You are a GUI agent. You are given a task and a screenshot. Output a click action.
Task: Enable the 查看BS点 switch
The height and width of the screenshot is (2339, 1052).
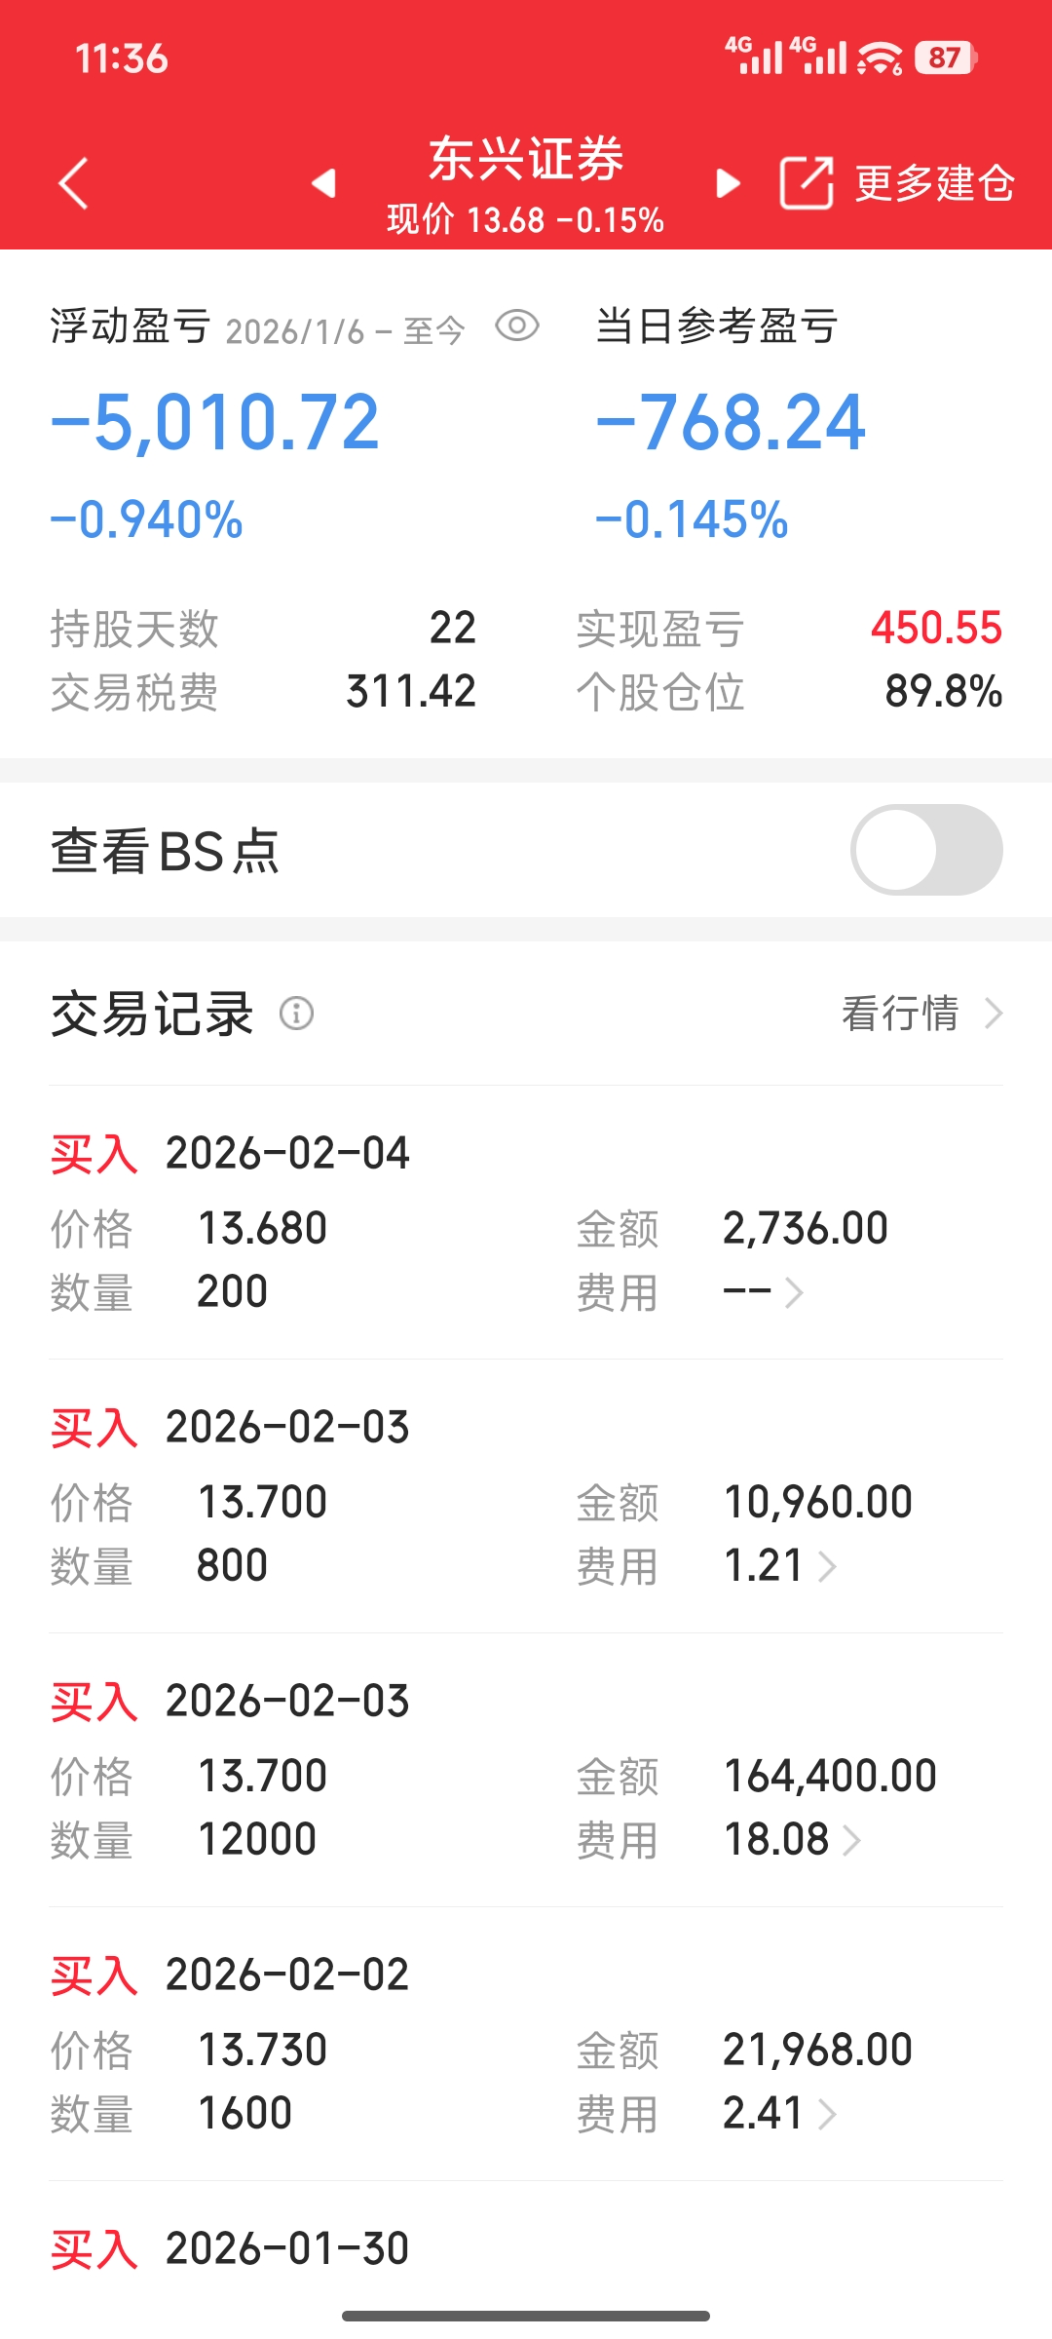[x=926, y=850]
